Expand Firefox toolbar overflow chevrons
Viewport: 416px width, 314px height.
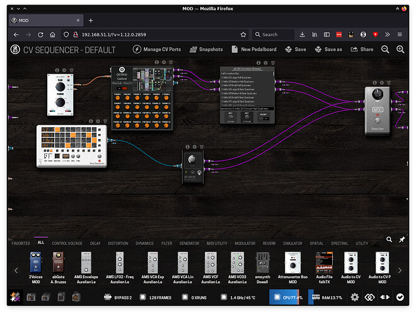point(388,35)
